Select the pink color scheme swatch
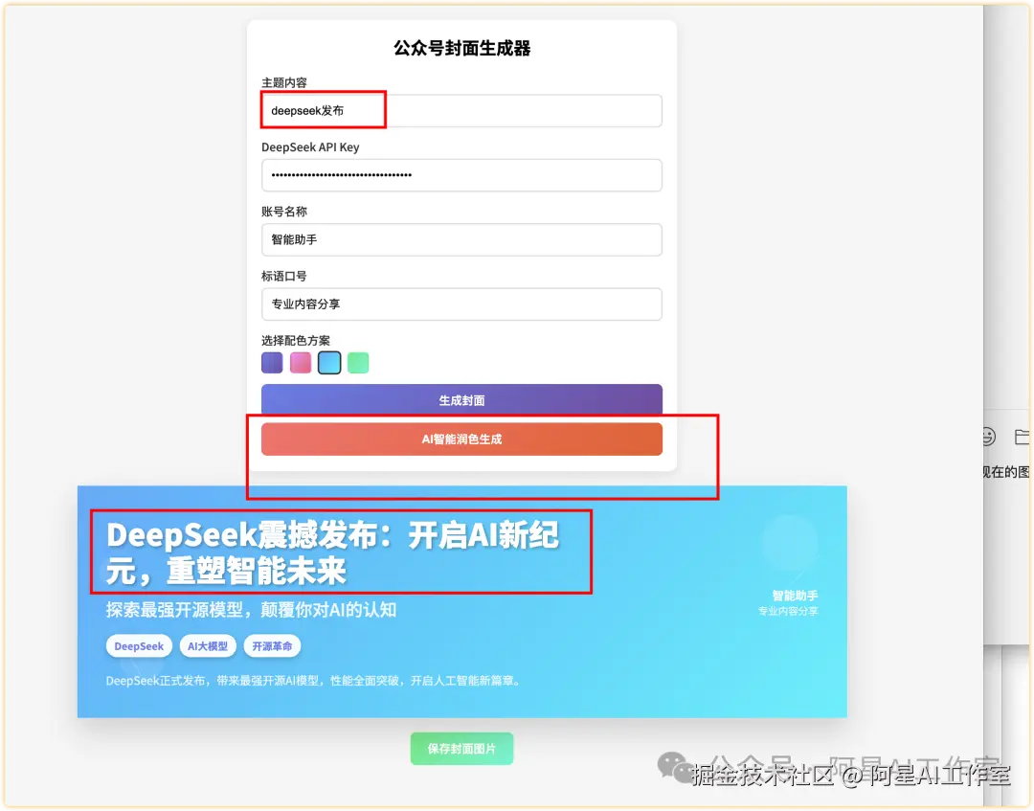This screenshot has width=1034, height=811. (301, 363)
